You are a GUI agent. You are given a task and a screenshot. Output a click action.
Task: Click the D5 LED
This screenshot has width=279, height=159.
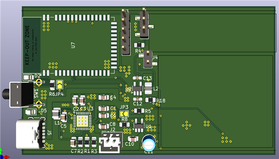(31, 112)
